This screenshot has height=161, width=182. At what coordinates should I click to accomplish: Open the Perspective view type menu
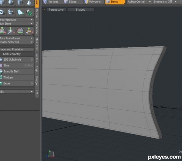(x=56, y=10)
